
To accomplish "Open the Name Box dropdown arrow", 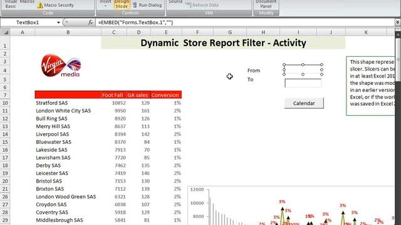I will (x=58, y=22).
